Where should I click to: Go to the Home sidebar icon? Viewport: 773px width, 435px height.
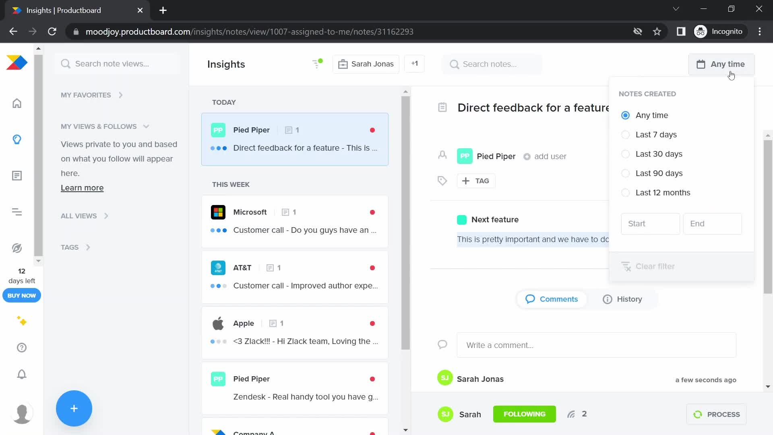17,103
